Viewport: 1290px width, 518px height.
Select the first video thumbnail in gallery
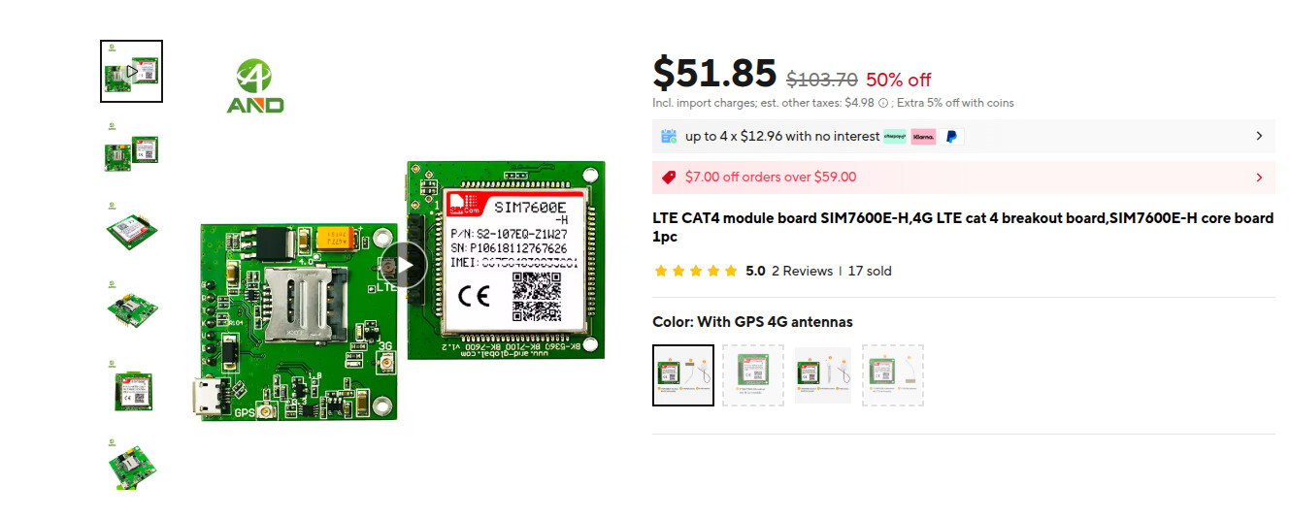[132, 72]
